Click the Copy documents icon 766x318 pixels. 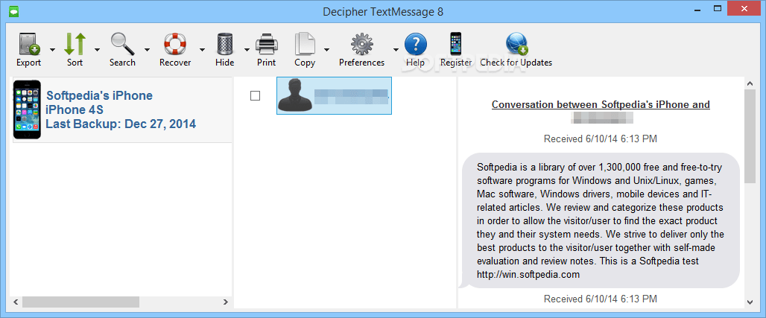[305, 44]
